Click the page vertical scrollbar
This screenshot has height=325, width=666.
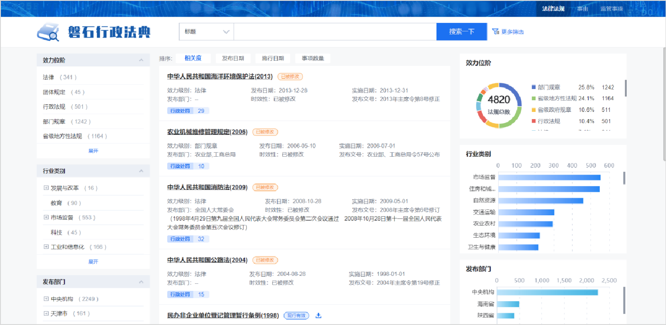pyautogui.click(x=664, y=104)
